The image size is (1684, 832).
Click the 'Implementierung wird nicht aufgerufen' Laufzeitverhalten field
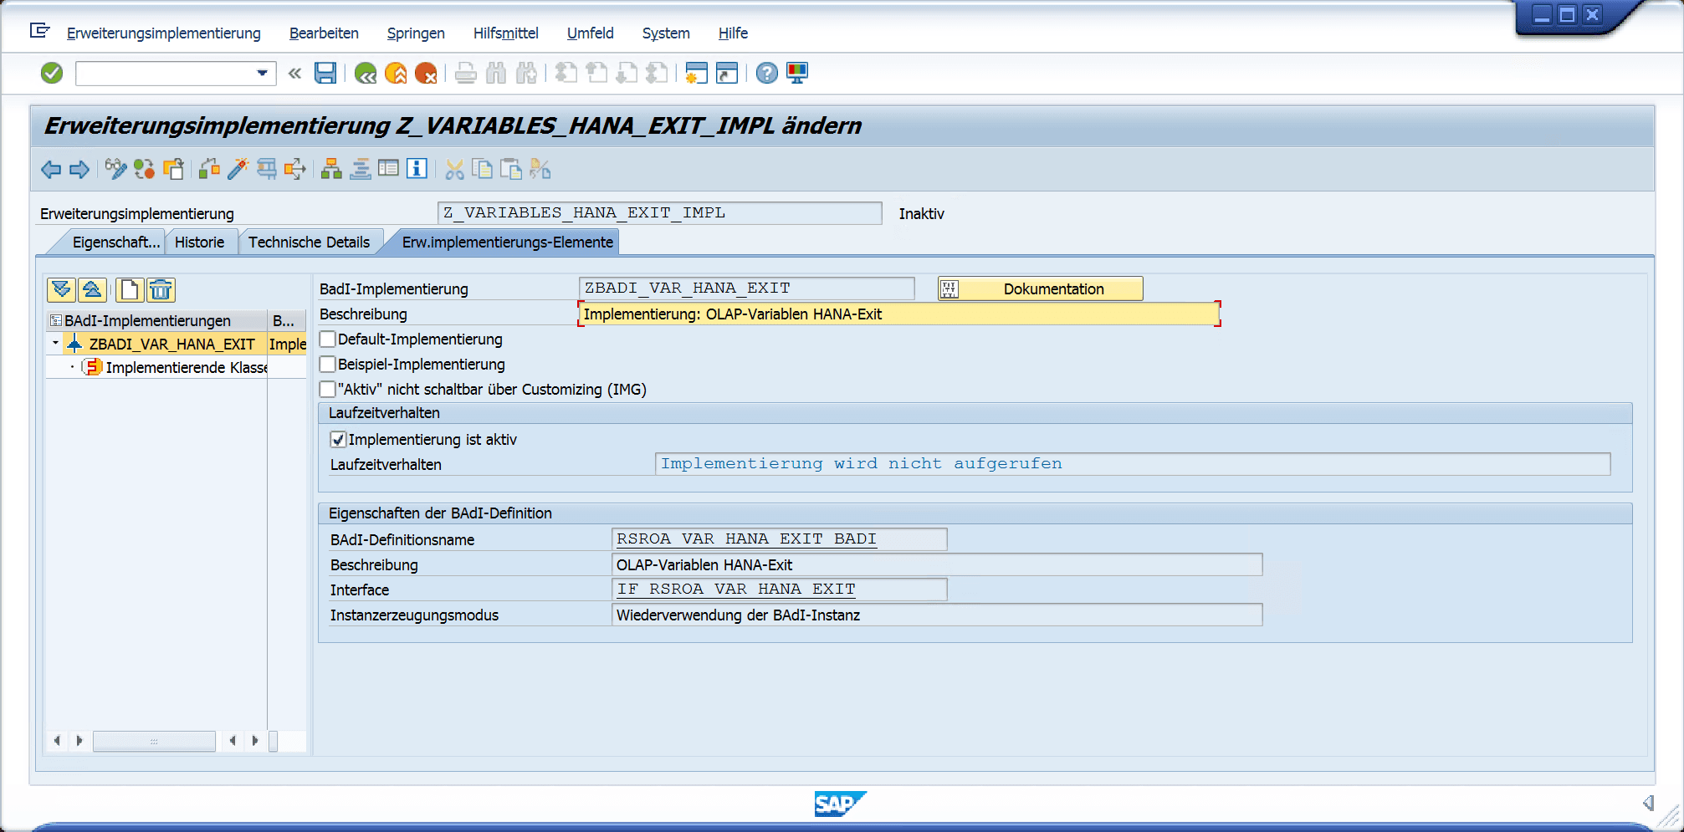point(1133,464)
